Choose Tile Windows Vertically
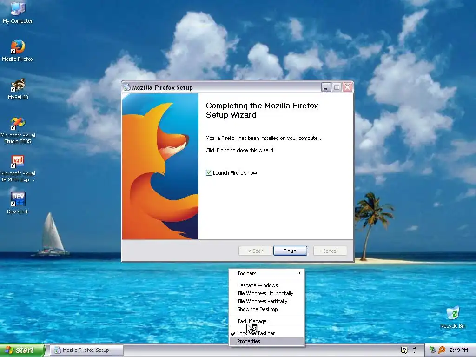This screenshot has height=357, width=476. (266, 301)
